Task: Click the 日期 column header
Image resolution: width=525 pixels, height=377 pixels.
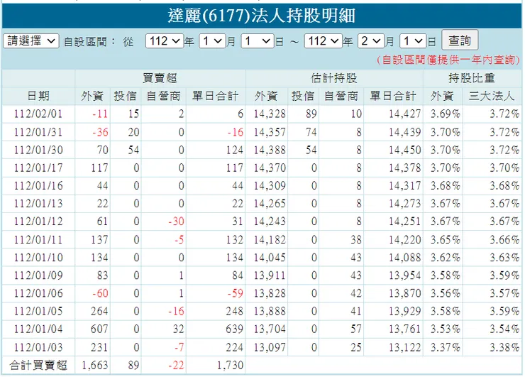Action: tap(38, 96)
